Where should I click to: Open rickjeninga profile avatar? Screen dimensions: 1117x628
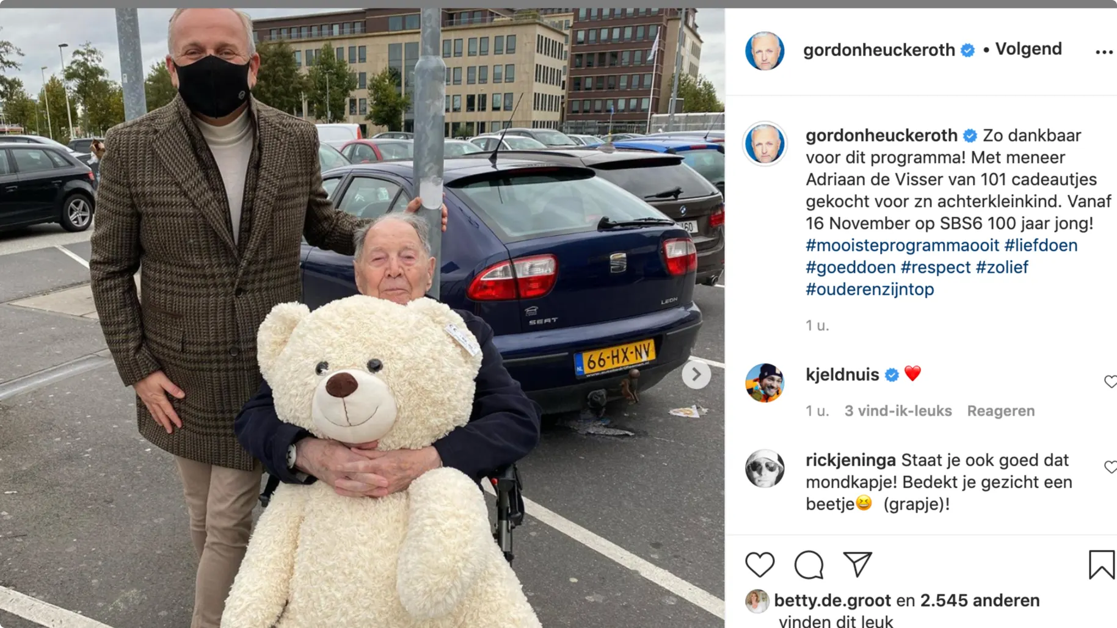pos(765,469)
